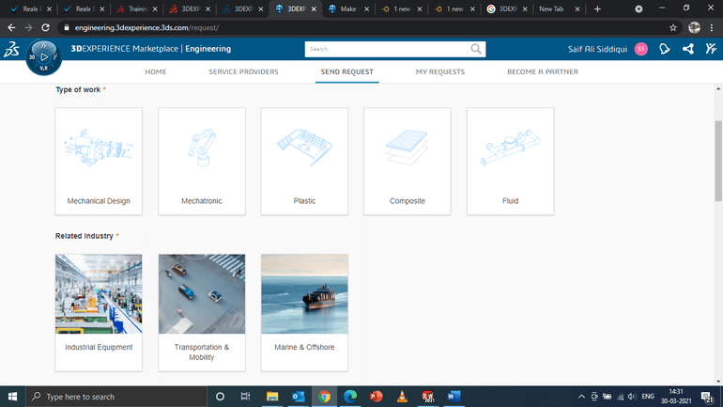Click the browser address bar URL
723x407 pixels.
tap(146, 27)
